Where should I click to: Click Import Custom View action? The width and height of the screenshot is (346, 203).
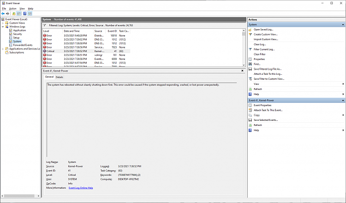(x=266, y=39)
